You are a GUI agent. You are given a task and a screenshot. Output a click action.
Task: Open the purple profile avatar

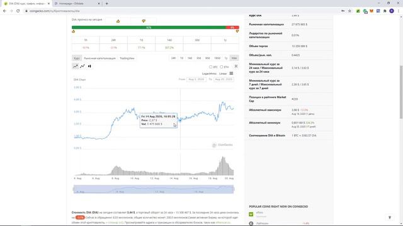392,11
